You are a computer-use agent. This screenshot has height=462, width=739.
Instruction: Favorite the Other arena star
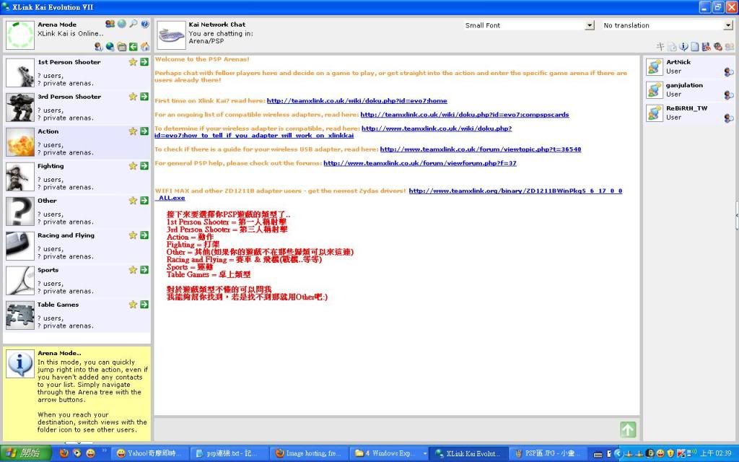click(133, 201)
